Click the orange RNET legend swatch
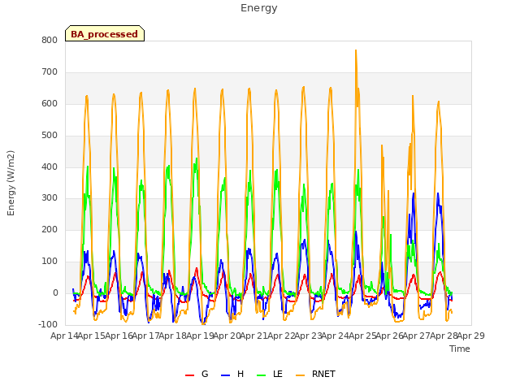The image size is (520, 390). 300,375
